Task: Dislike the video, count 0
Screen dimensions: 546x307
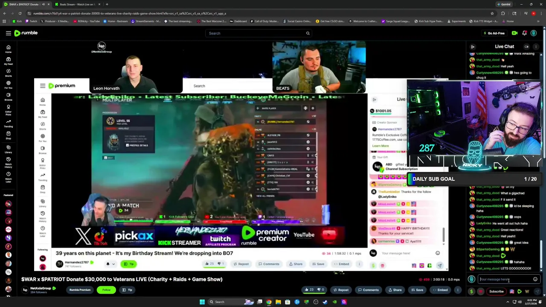Action: point(320,290)
